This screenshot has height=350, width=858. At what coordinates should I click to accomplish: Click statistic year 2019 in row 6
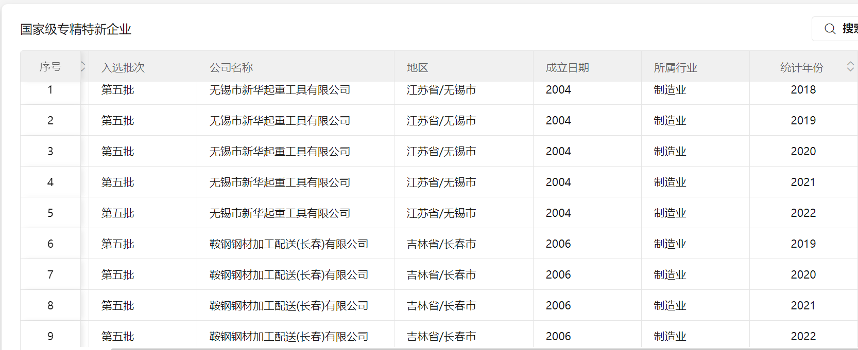[x=803, y=244]
